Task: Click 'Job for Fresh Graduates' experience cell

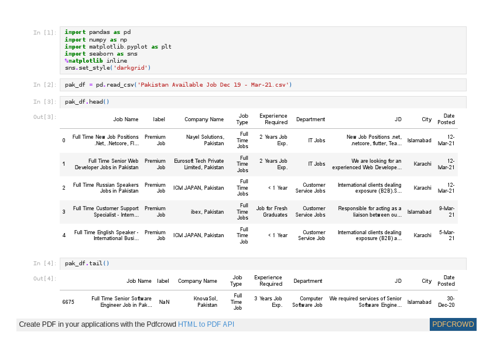Action: click(x=272, y=211)
